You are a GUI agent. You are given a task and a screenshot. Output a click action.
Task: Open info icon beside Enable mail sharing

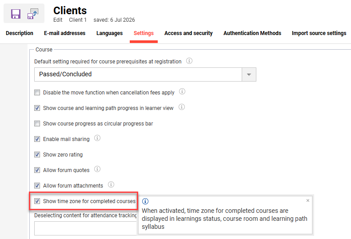[97, 138]
